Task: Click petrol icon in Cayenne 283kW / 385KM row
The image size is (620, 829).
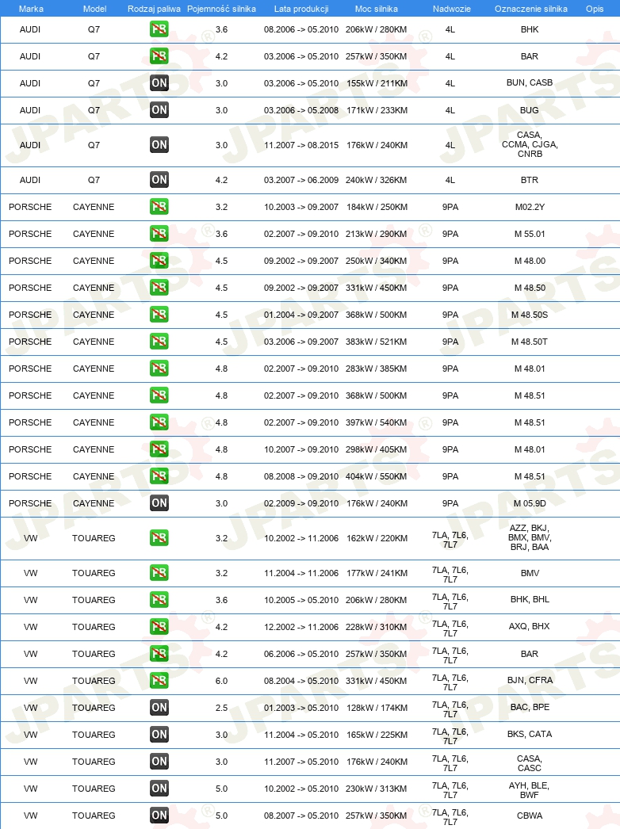Action: [159, 369]
